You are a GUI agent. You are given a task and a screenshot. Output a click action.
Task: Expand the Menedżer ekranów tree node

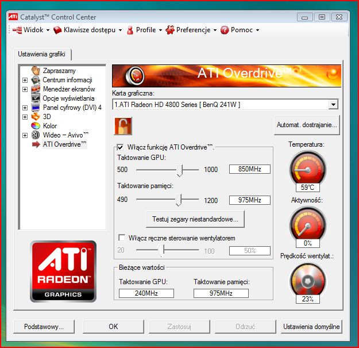point(25,89)
